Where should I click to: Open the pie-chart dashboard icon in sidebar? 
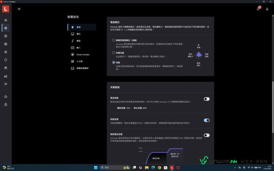tap(6, 44)
